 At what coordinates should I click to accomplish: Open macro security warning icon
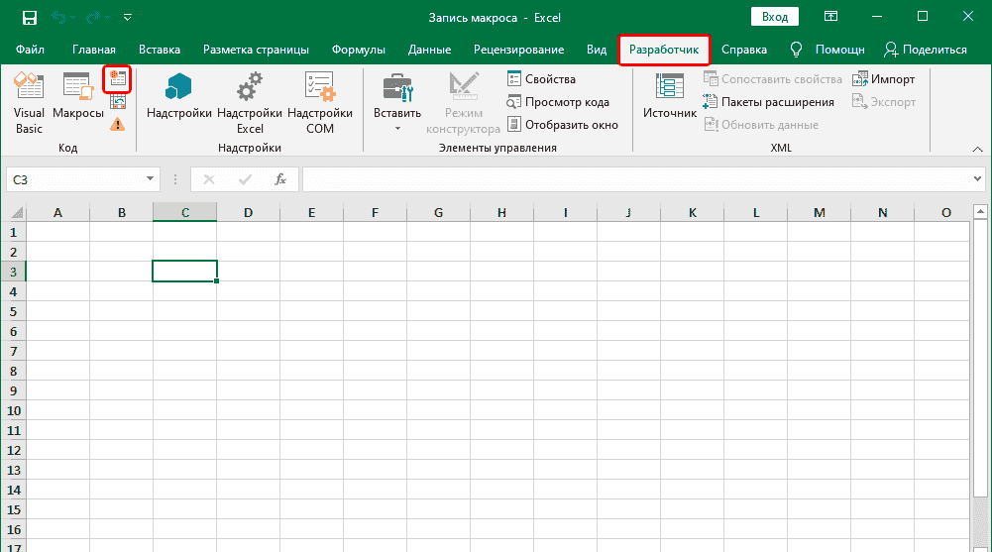118,124
